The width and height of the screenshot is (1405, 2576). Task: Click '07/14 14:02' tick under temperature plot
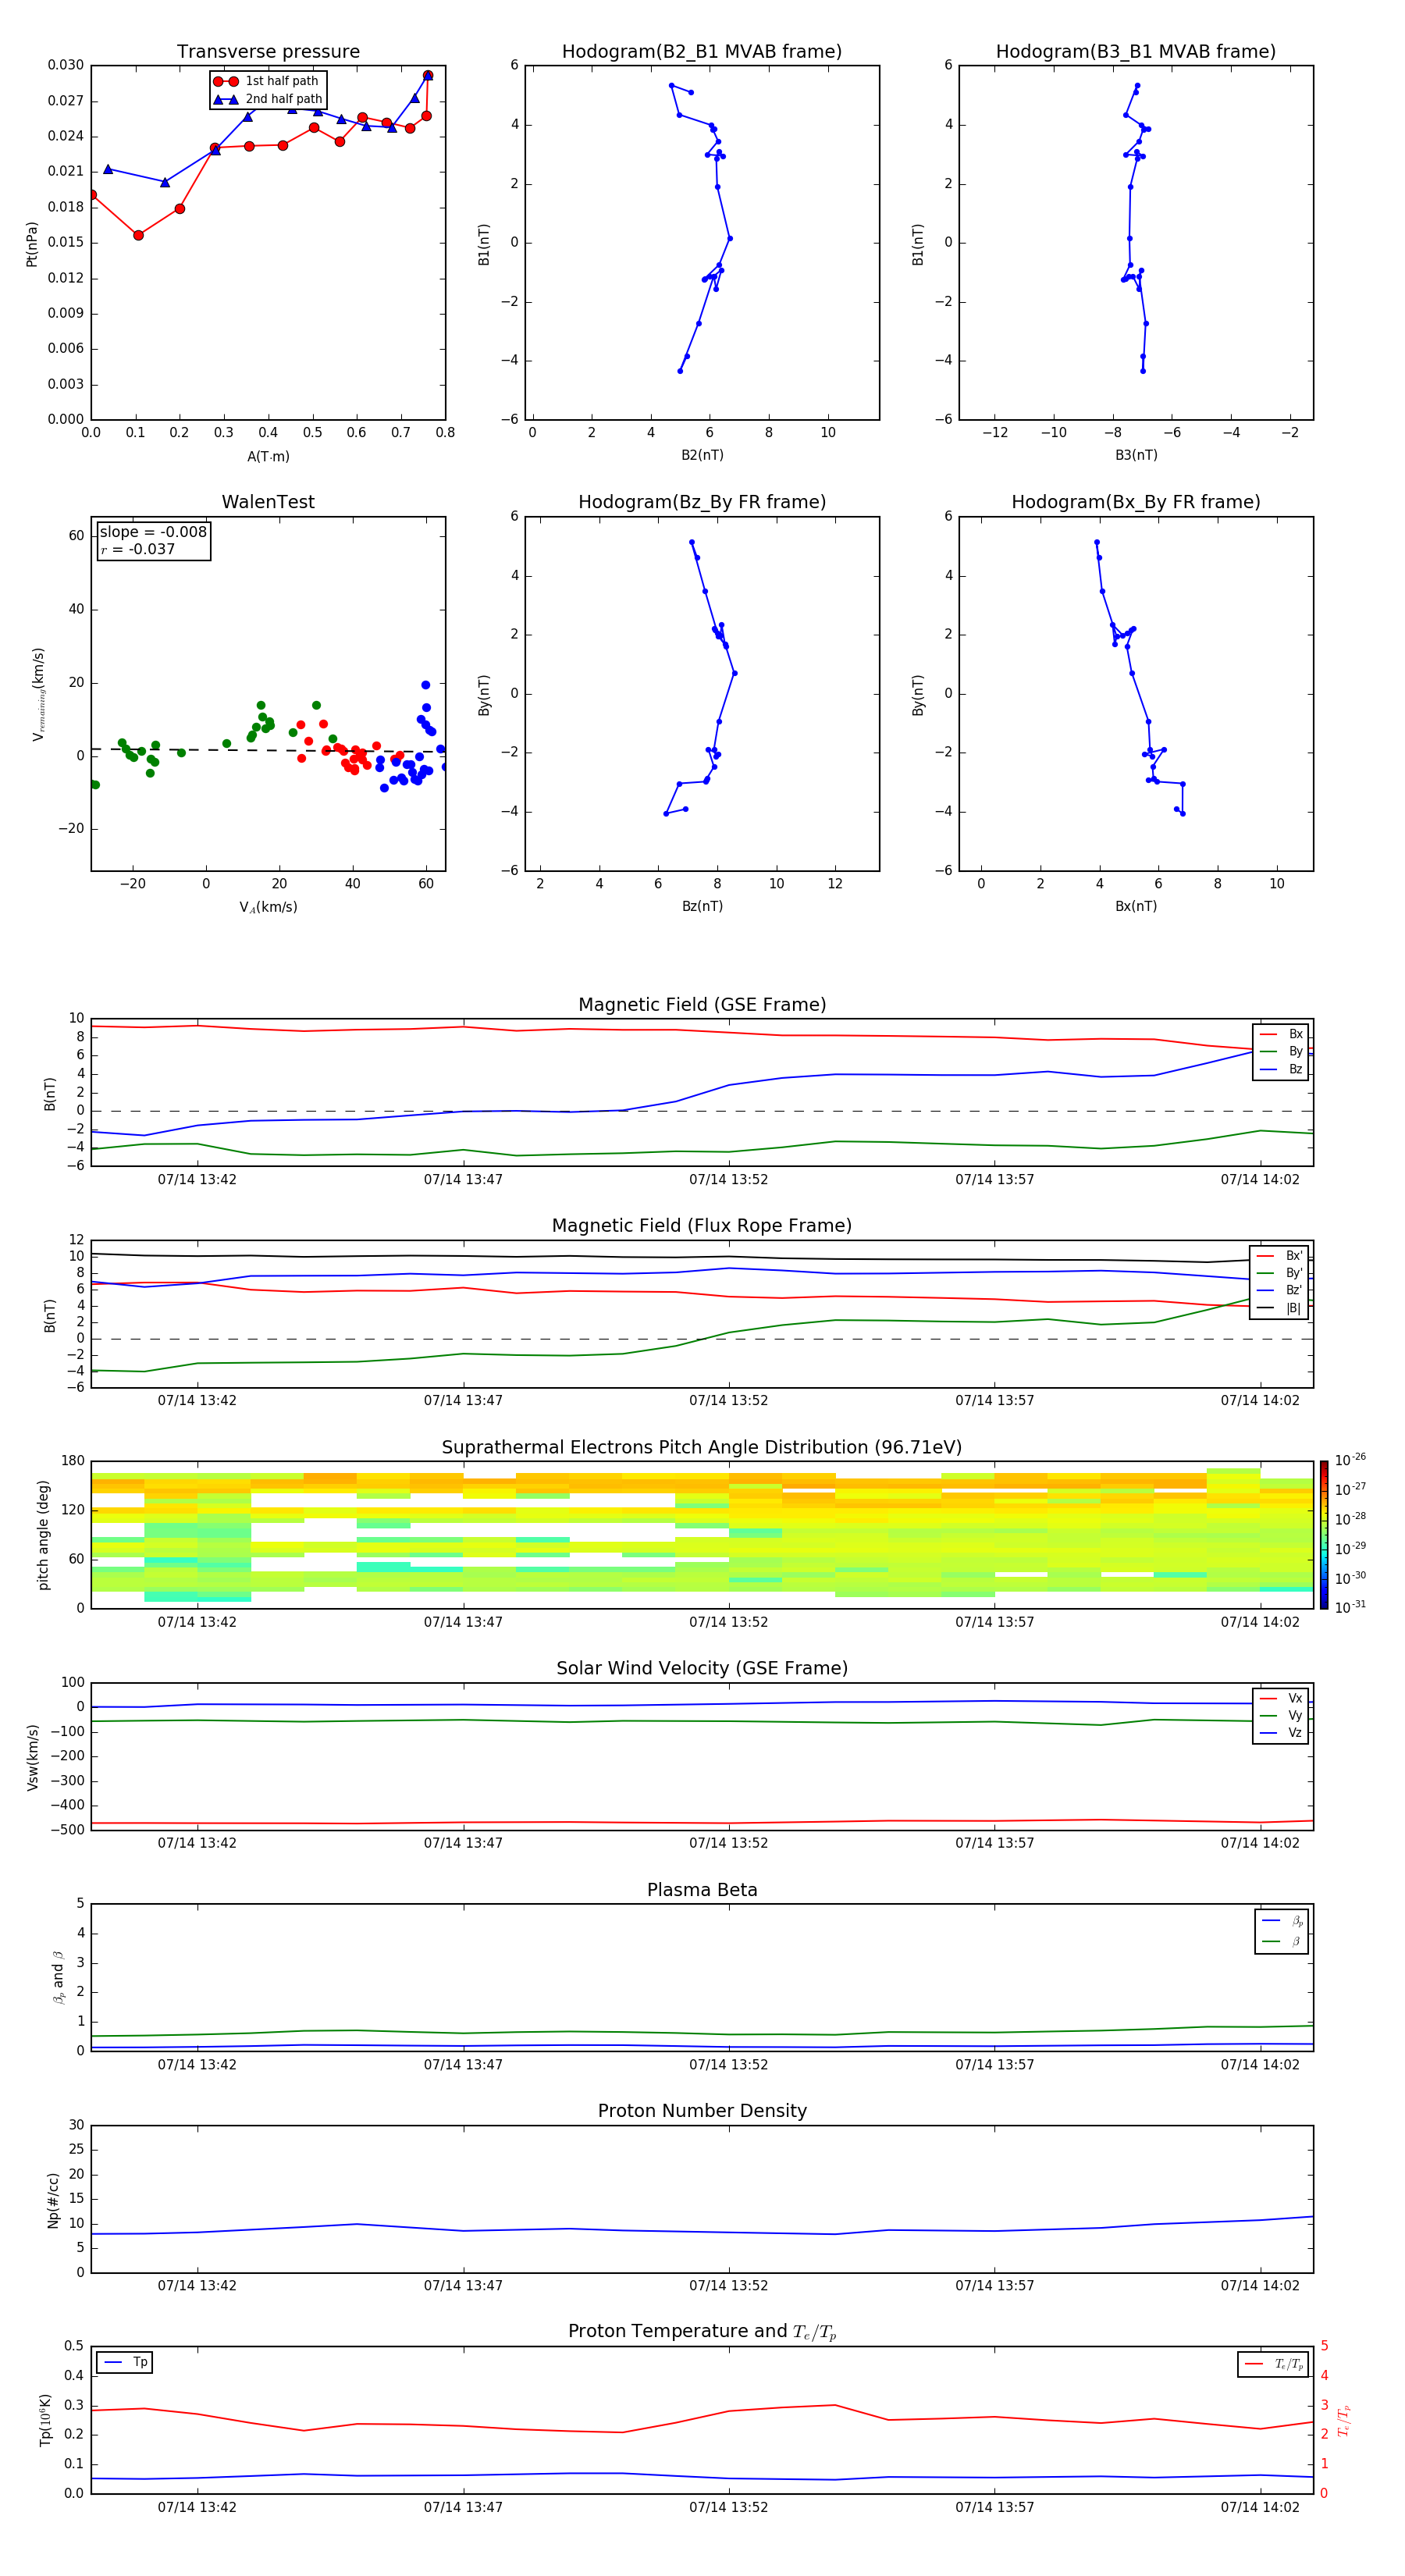coord(1260,2507)
